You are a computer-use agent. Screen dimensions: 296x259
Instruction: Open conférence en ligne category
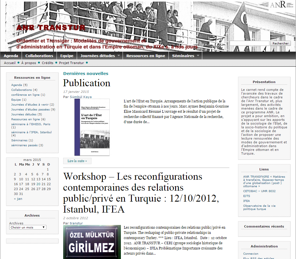25,95
